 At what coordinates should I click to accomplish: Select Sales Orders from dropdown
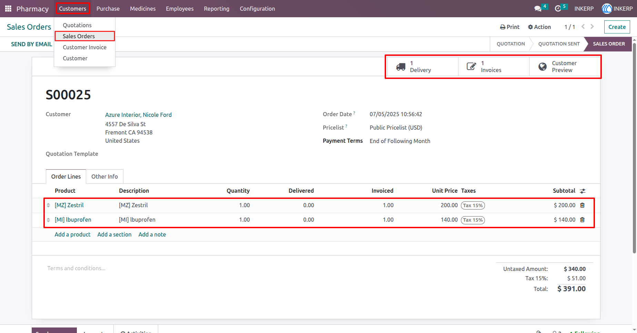(84, 36)
